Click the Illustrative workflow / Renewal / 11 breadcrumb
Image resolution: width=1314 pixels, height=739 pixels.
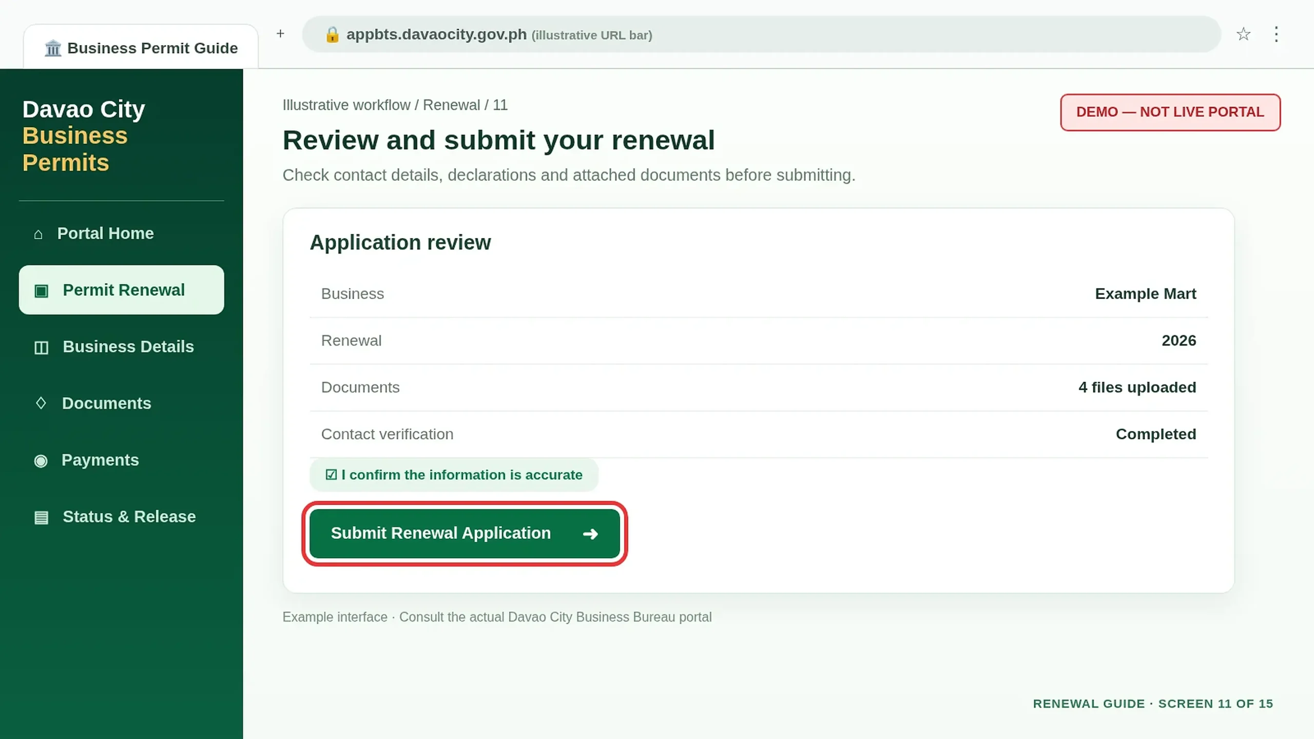(395, 105)
